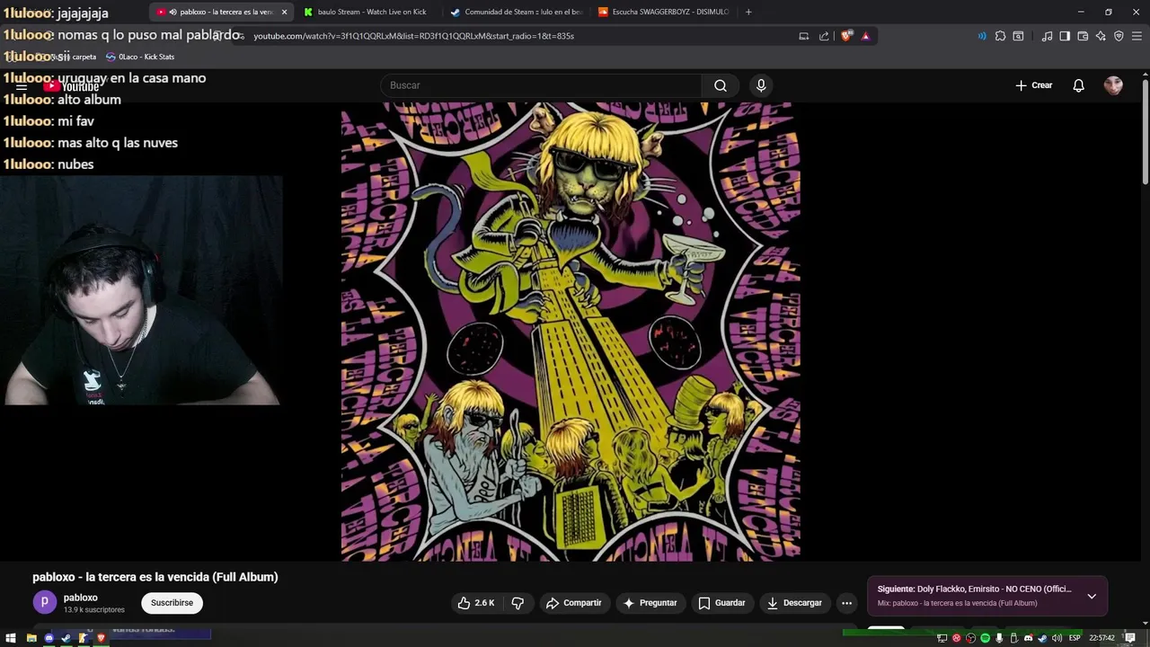Click the Spotify system tray icon
The image size is (1150, 647).
pos(985,638)
